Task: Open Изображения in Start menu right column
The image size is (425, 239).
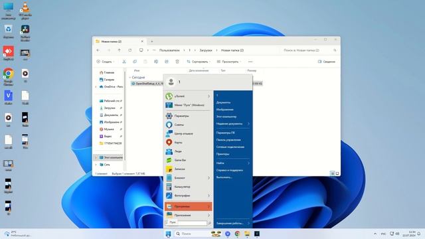Action: point(224,110)
